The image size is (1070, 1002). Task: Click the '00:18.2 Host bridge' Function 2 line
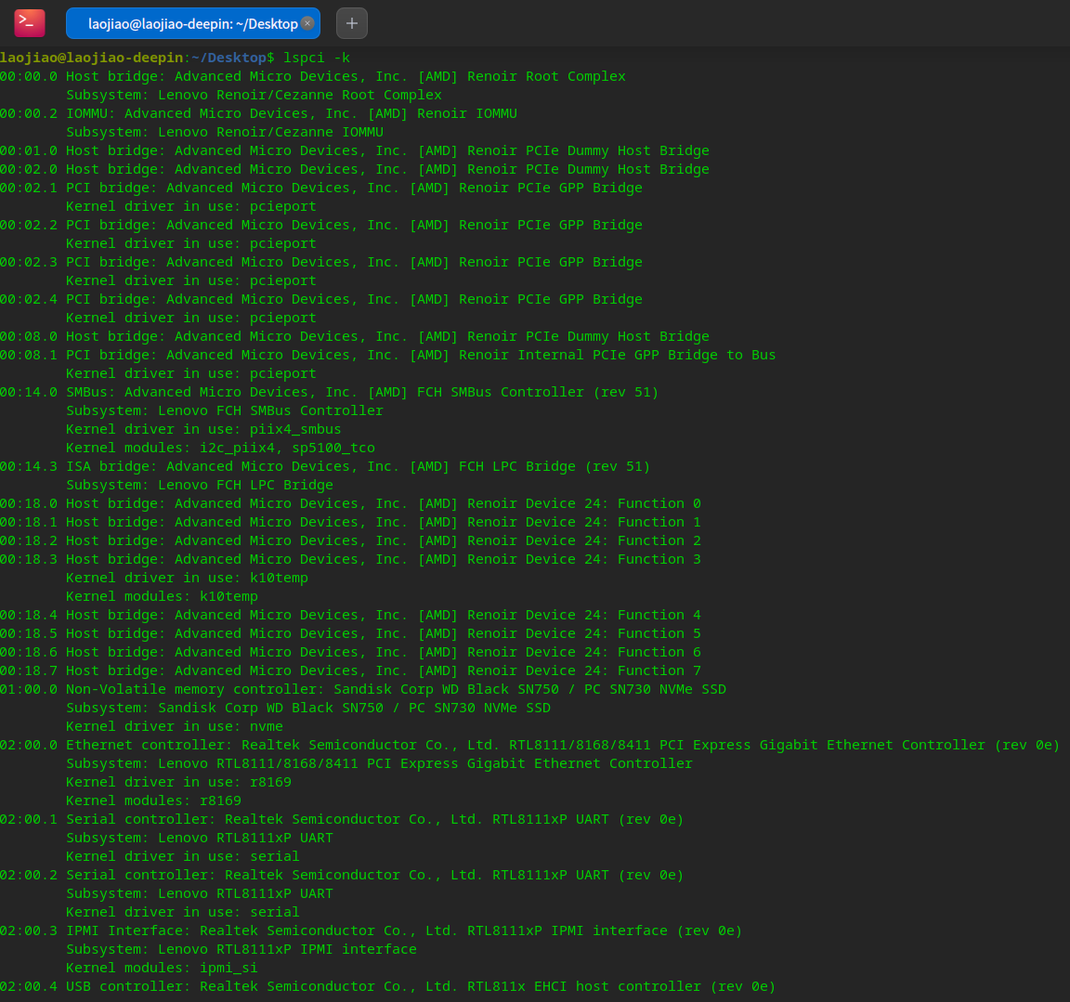click(351, 540)
